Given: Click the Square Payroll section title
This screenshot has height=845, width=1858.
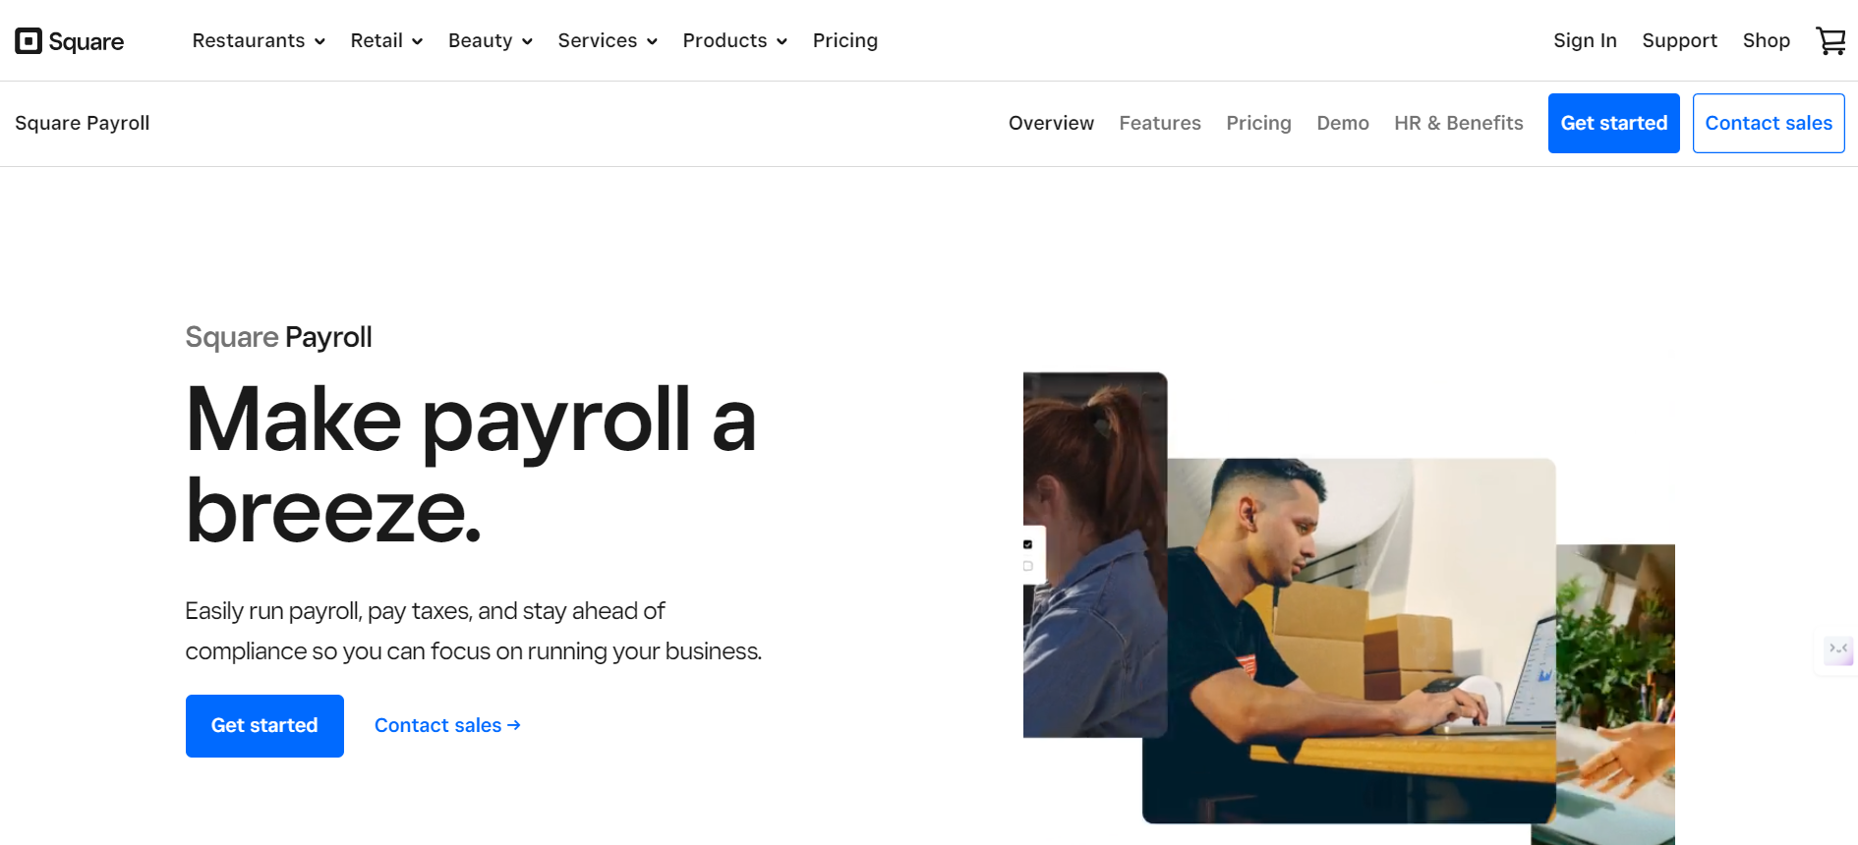Looking at the screenshot, I should pos(83,123).
